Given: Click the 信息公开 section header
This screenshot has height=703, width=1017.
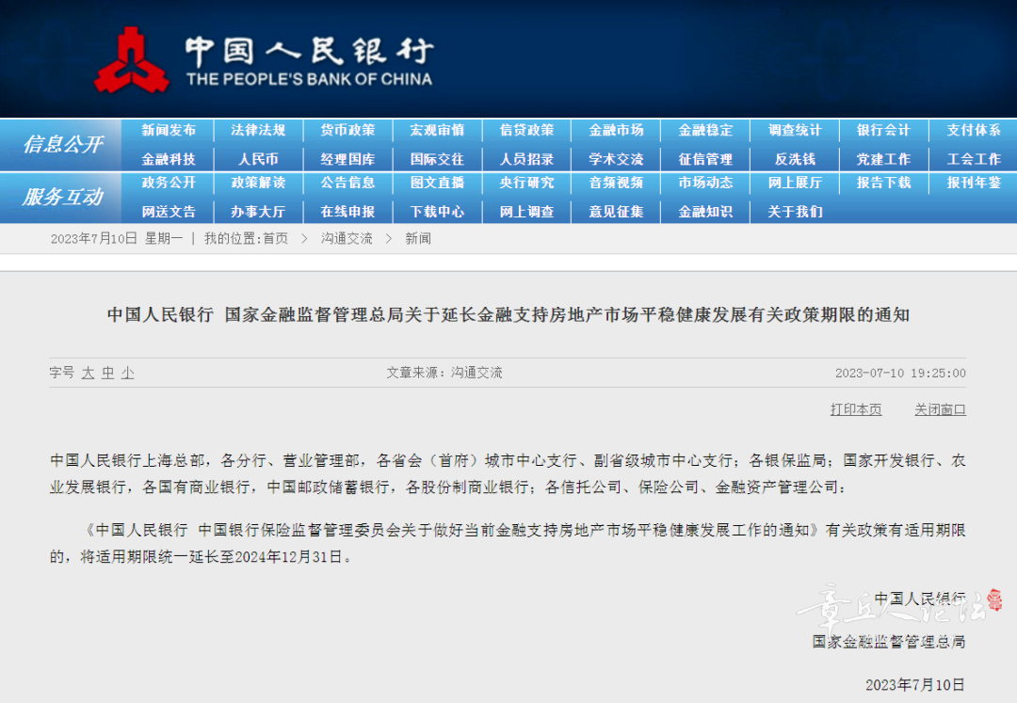Looking at the screenshot, I should (x=62, y=144).
